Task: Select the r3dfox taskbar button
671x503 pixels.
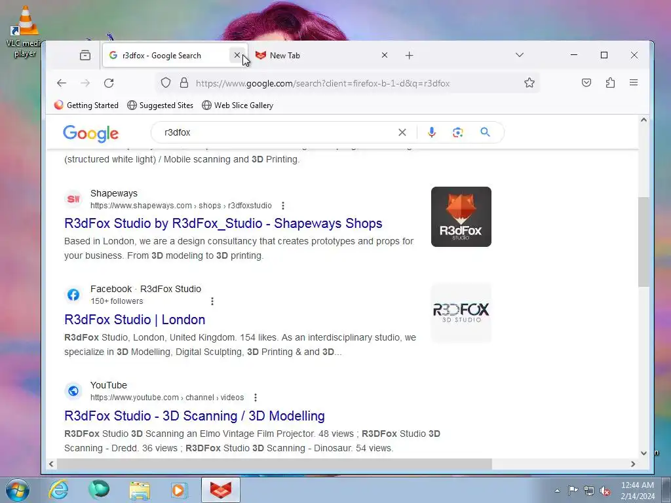Action: coord(221,490)
